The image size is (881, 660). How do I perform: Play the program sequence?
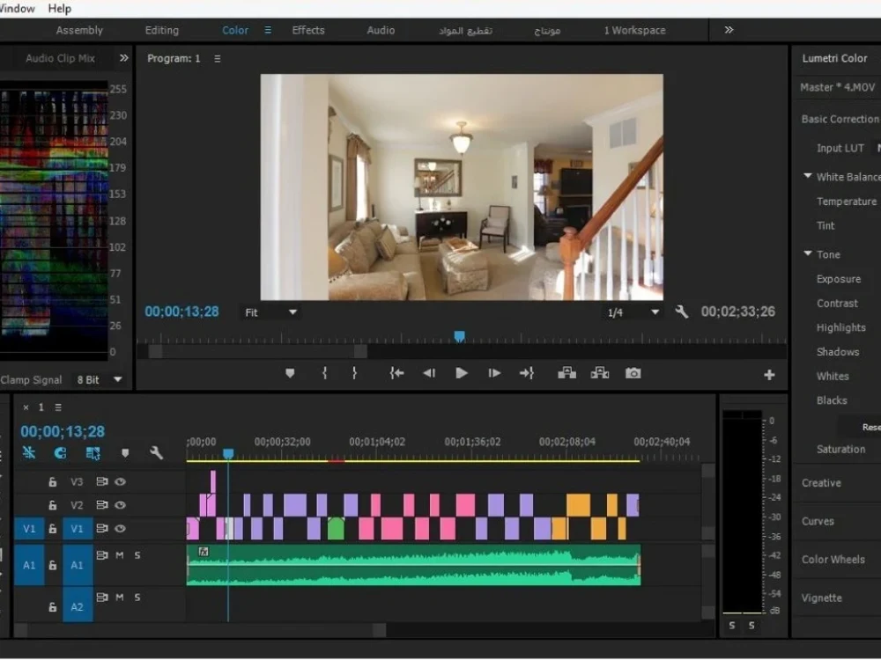[462, 373]
